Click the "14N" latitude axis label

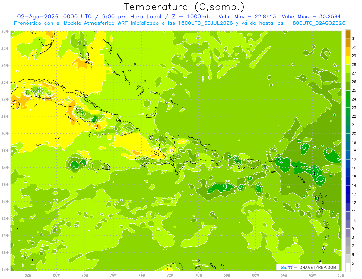tap(4, 235)
